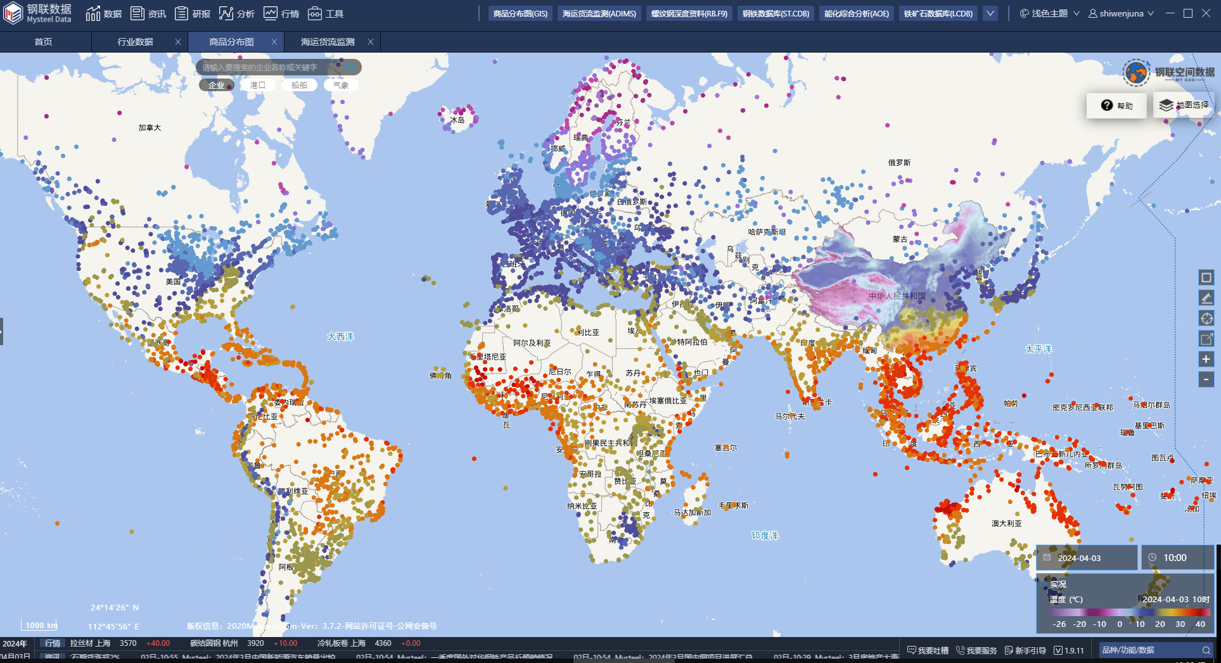1221x663 pixels.
Task: Switch to the 海运货流监测 tab
Action: click(328, 42)
